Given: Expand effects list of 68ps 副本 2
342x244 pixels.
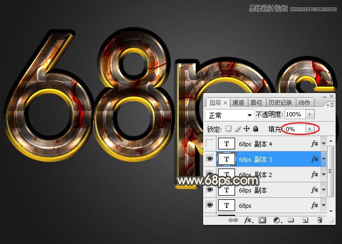Looking at the screenshot, I should (324, 174).
